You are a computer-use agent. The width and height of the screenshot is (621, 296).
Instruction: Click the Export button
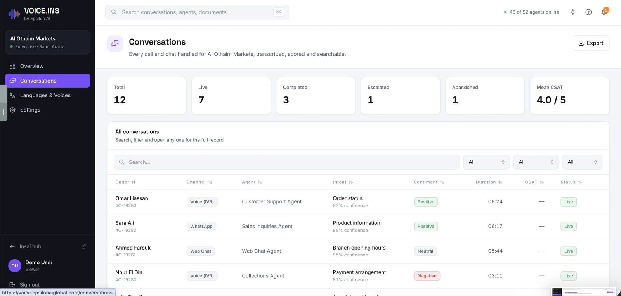pos(590,43)
